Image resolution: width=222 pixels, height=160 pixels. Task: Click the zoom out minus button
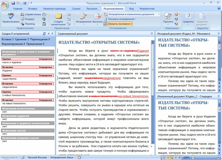[x=193, y=157]
